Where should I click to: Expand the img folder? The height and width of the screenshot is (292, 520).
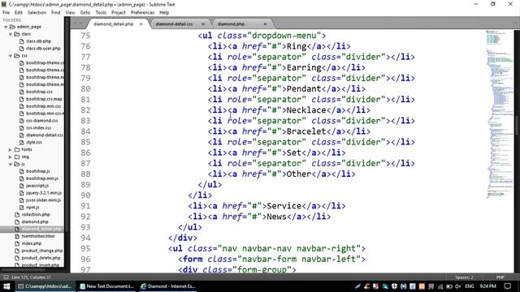tap(11, 157)
